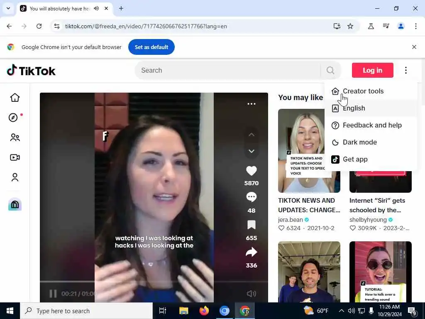This screenshot has width=425, height=319.
Task: Open the English language menu item
Action: pos(371,108)
